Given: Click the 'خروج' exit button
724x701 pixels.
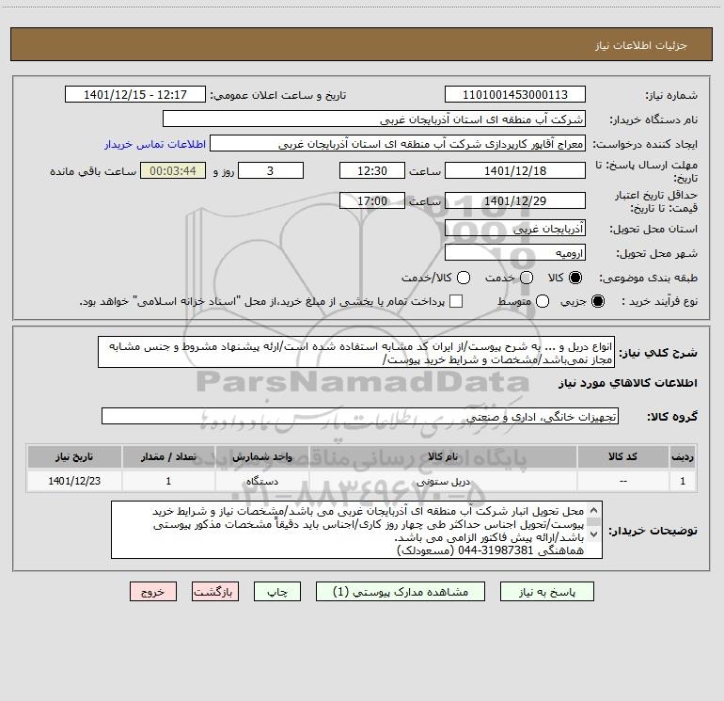Looking at the screenshot, I should pyautogui.click(x=153, y=592).
